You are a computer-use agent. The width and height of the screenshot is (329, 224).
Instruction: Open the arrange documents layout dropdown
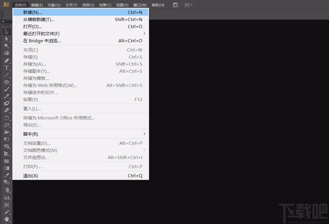188,5
